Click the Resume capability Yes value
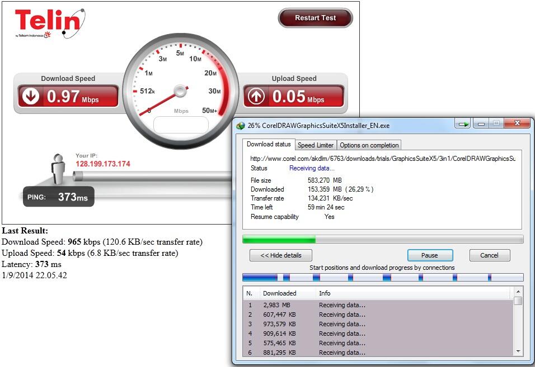Screen dimensions: 535x367 pos(329,217)
